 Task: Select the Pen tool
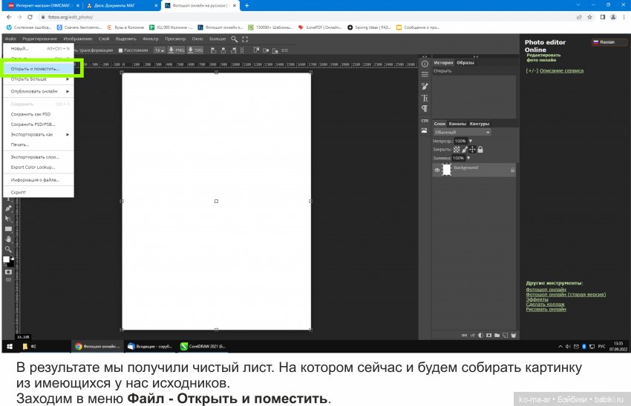pyautogui.click(x=8, y=208)
